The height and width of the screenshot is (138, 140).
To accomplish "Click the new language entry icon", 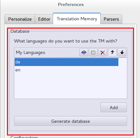I will (93, 52).
